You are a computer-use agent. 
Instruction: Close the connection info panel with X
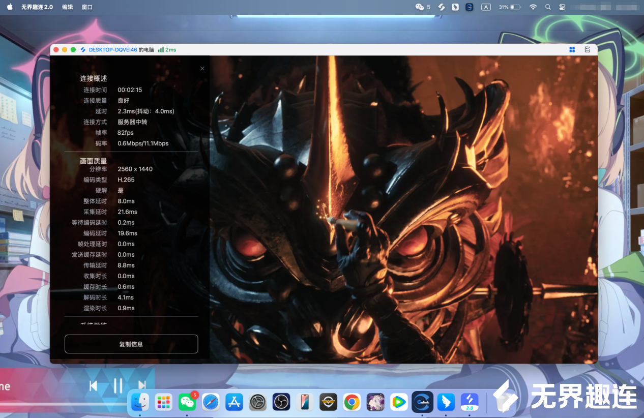point(202,69)
